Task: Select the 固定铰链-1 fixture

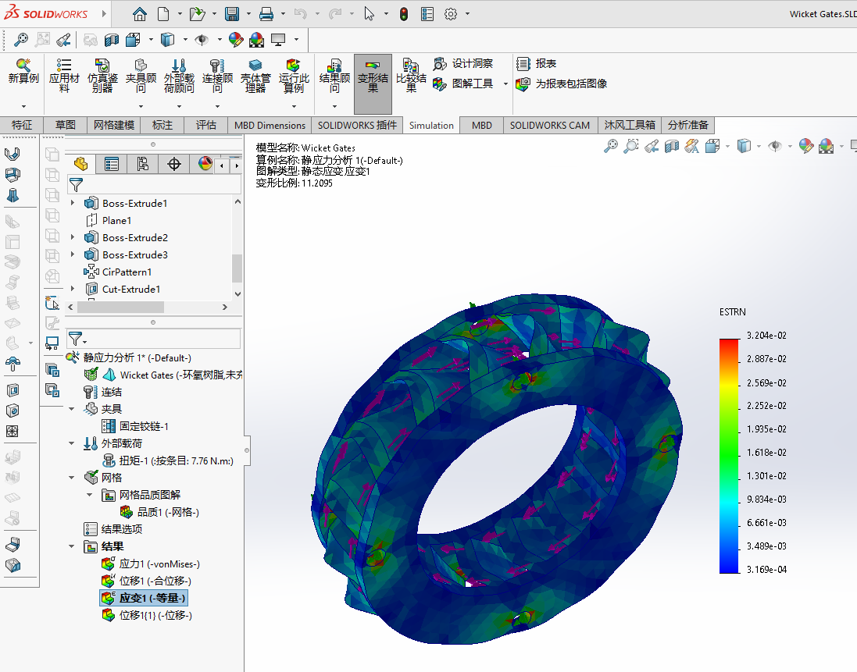Action: click(135, 426)
